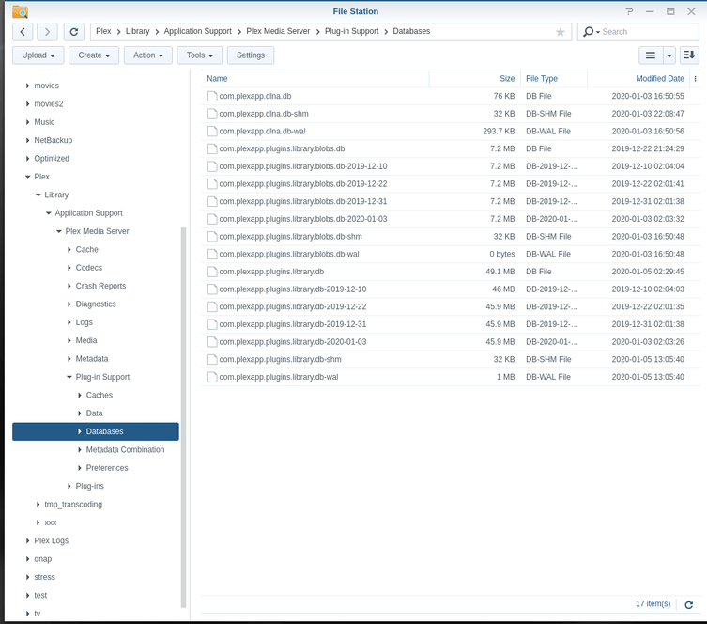
Task: Collapse Application Support tree node
Action: (x=48, y=213)
